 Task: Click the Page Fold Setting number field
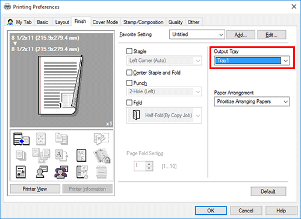pyautogui.click(x=140, y=166)
